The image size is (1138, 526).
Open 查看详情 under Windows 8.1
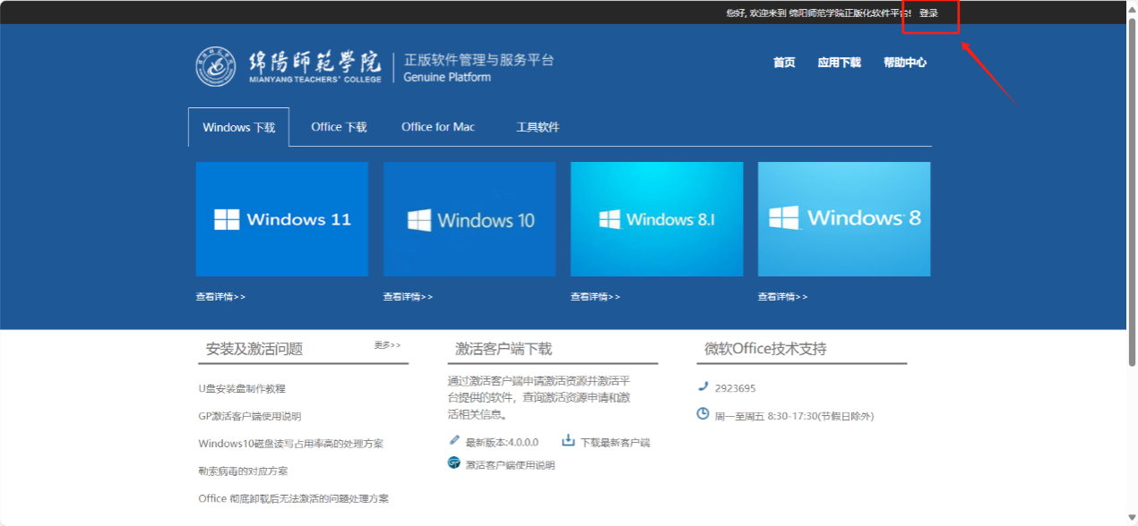click(595, 297)
